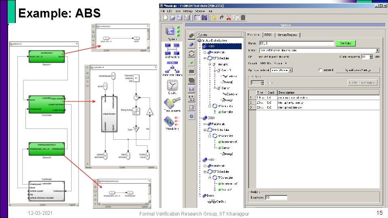
Task: Open the Requirements view icon
Action: click(172, 105)
